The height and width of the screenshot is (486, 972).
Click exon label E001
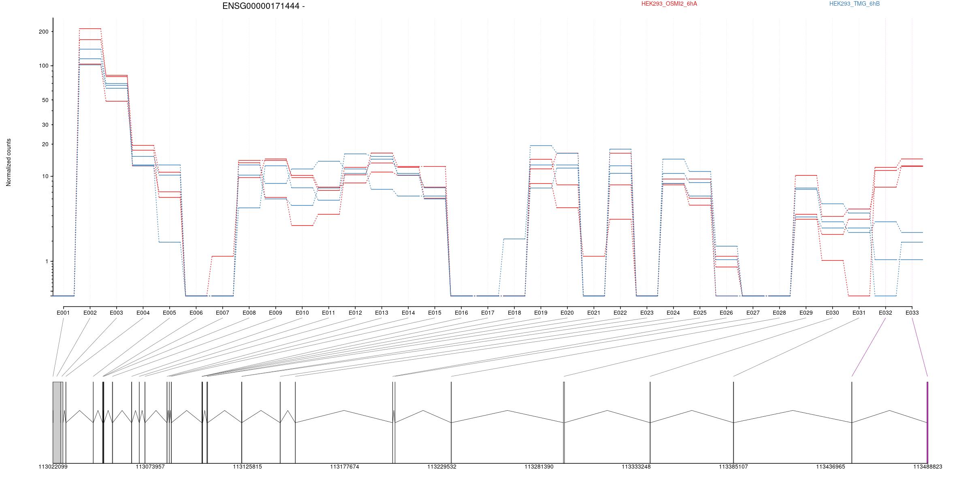pos(63,313)
